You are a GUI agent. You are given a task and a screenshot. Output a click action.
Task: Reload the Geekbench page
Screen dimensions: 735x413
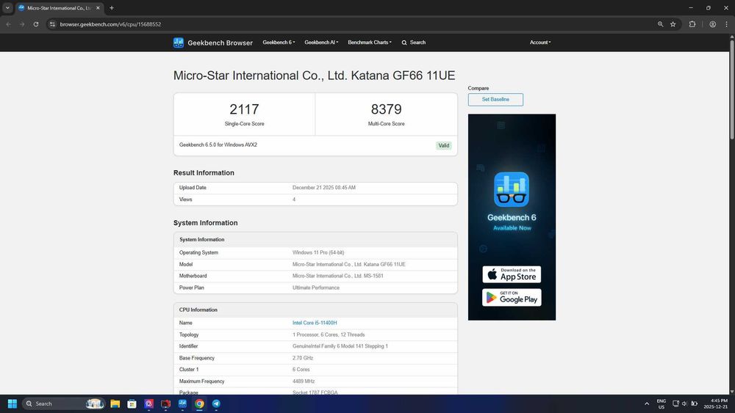pos(35,24)
